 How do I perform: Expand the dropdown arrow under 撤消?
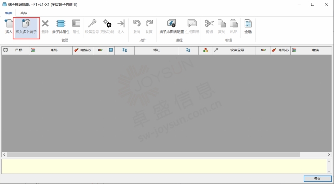pos(136,37)
